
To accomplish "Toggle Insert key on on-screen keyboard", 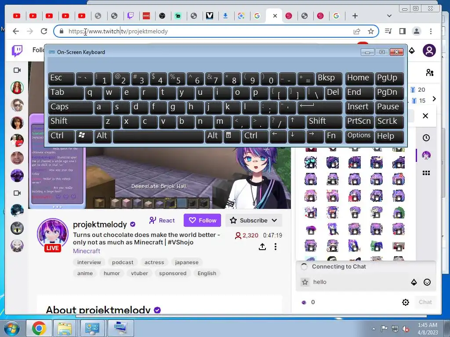I will tap(359, 107).
